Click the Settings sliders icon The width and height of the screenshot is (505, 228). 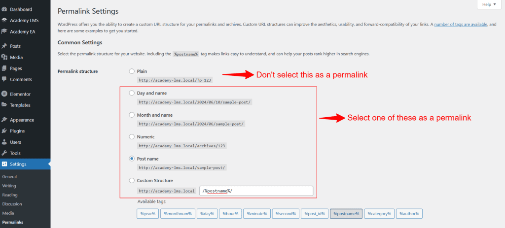pyautogui.click(x=4, y=164)
